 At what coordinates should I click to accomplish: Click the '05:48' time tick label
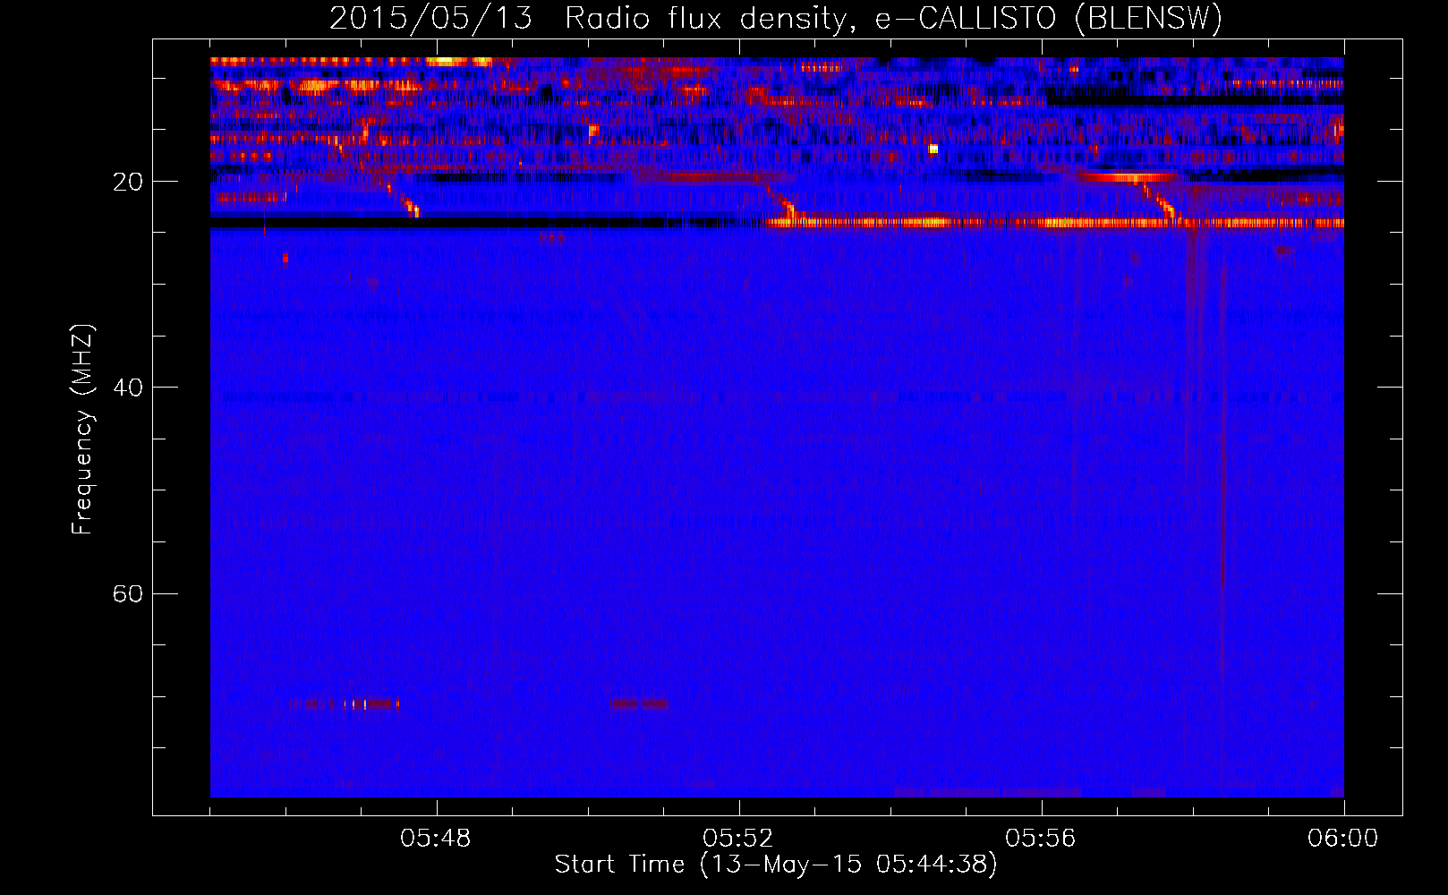click(436, 839)
